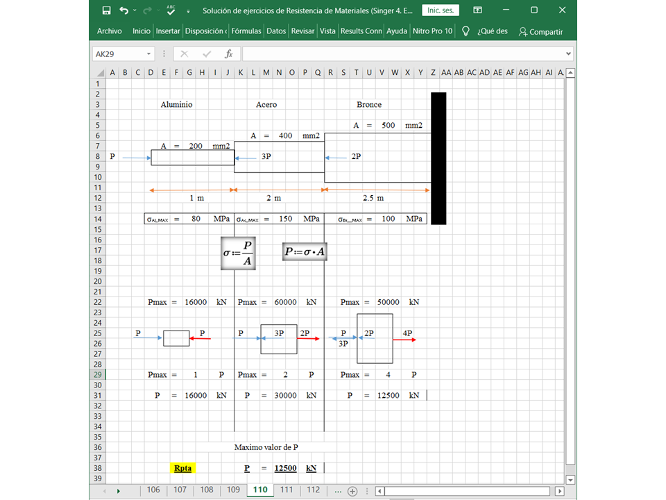The height and width of the screenshot is (500, 666).
Task: Click the Ribbon Display Options icon
Action: pos(477,10)
